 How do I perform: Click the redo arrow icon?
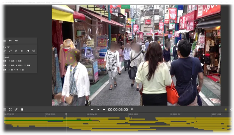16,41
